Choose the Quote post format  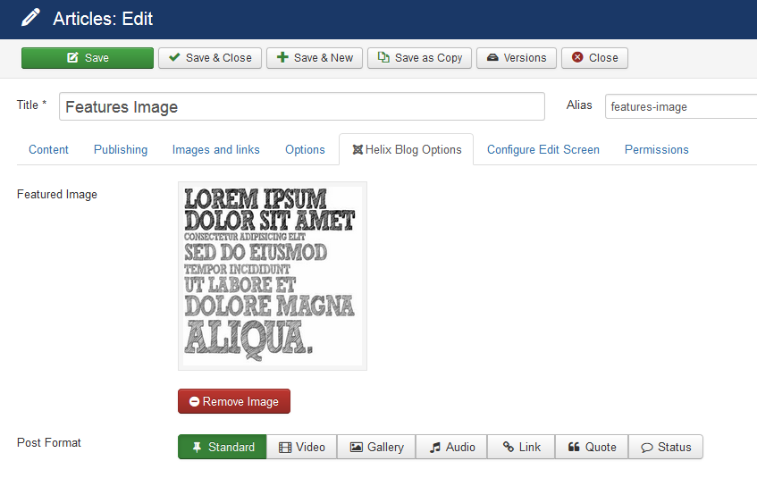[592, 448]
